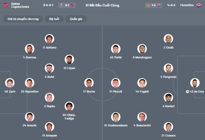Click Adriano's player avatar
205x140 pixels.
point(49,39)
